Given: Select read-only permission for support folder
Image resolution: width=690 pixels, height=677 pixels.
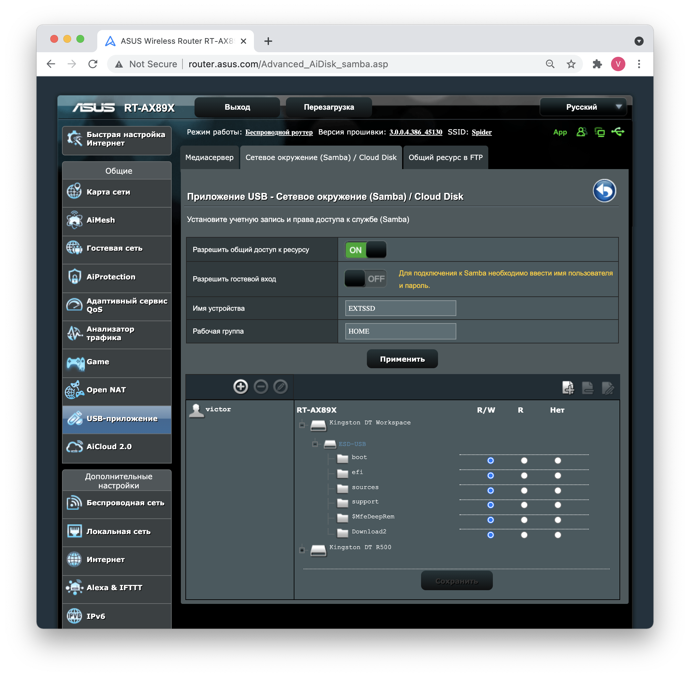Looking at the screenshot, I should [x=524, y=505].
